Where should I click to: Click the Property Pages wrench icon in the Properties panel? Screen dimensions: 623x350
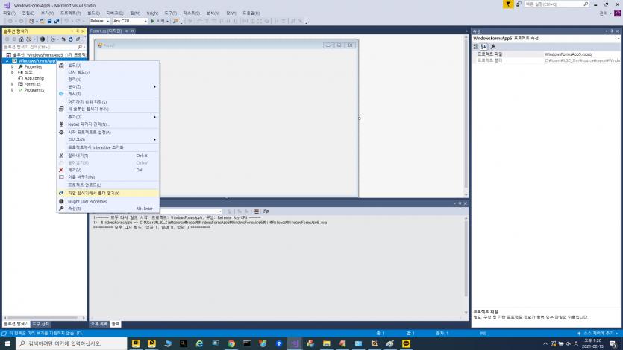[x=493, y=46]
